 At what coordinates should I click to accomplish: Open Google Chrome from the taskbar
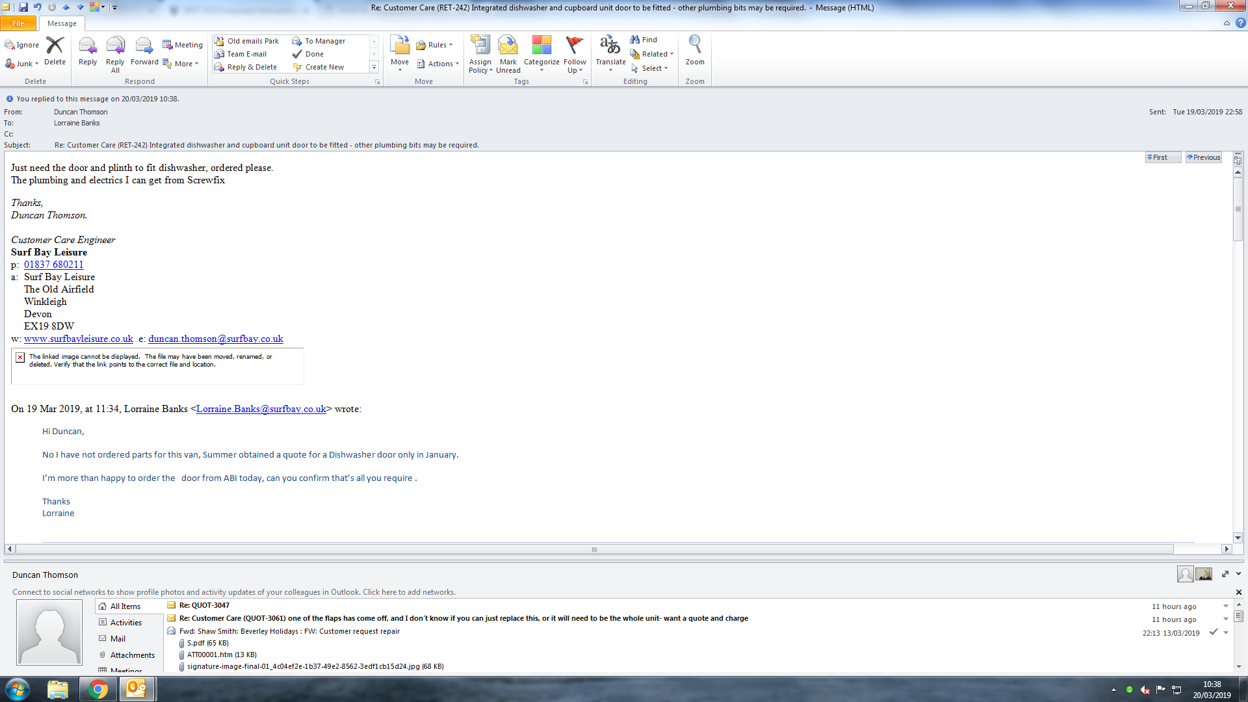(x=98, y=689)
